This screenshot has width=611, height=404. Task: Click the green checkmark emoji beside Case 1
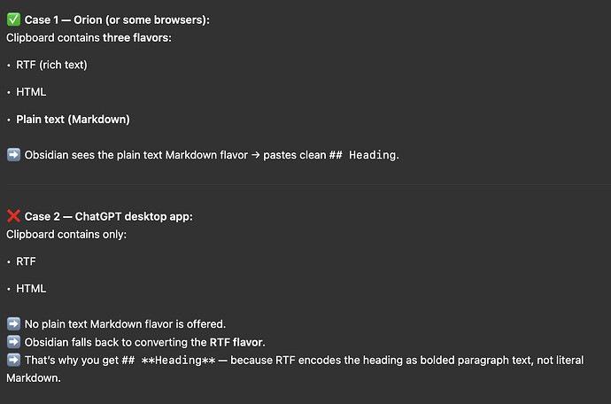pos(13,19)
